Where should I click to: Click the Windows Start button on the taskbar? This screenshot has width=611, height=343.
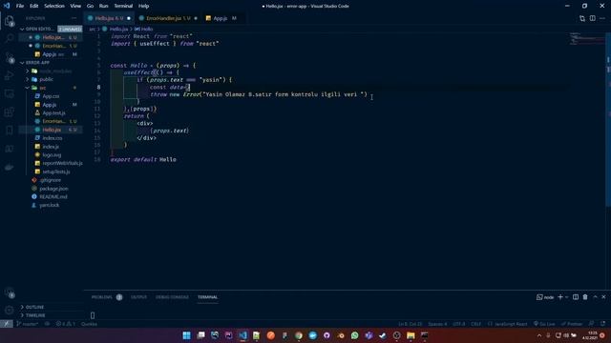pos(187,335)
